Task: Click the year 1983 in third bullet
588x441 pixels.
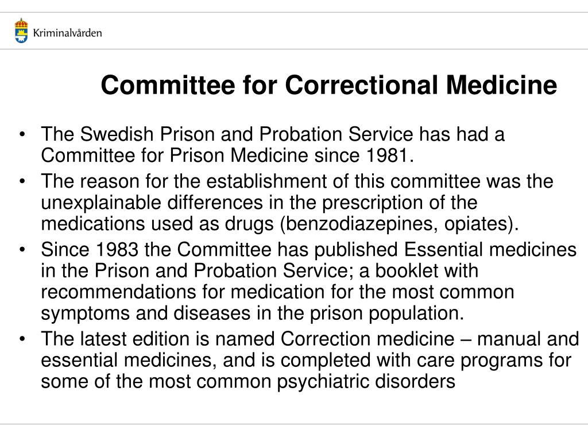Action: click(x=117, y=250)
